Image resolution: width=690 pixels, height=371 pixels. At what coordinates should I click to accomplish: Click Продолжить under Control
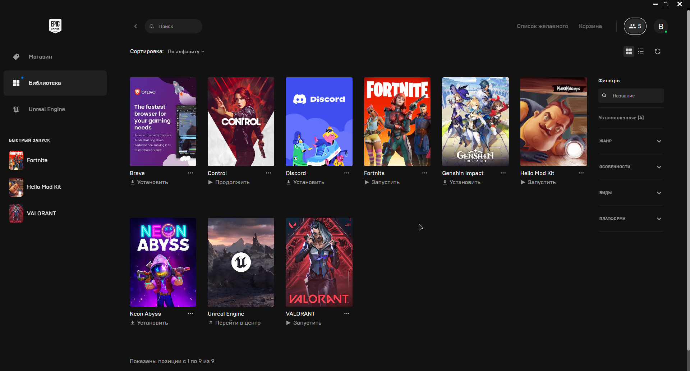[x=229, y=182]
